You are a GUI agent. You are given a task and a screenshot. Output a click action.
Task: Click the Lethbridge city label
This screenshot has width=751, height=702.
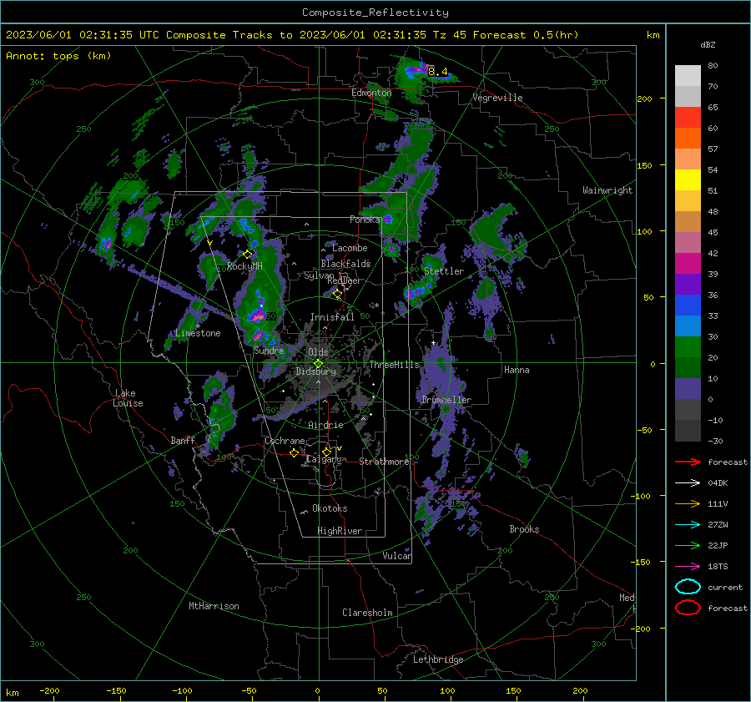tap(438, 659)
